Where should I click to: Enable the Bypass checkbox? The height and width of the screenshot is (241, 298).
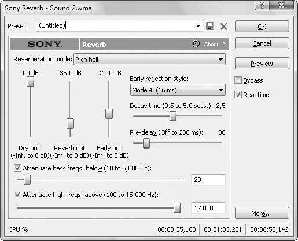238,80
